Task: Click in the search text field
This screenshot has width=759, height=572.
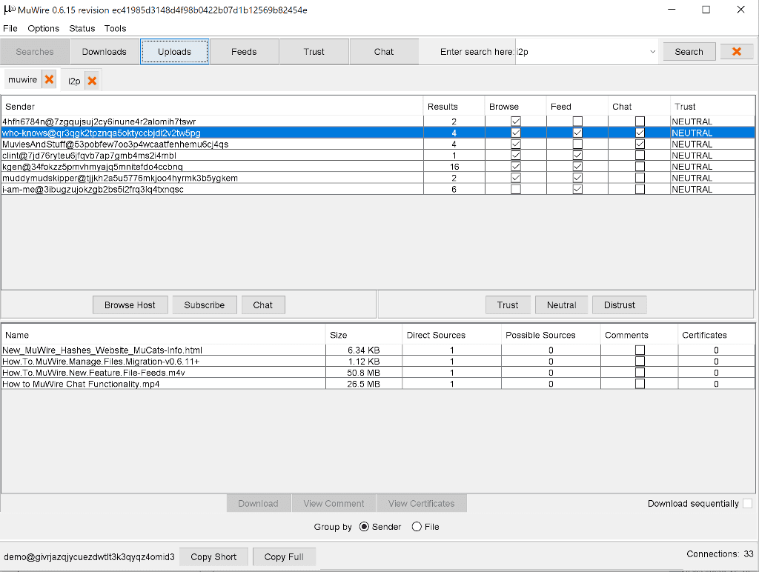Action: point(578,52)
